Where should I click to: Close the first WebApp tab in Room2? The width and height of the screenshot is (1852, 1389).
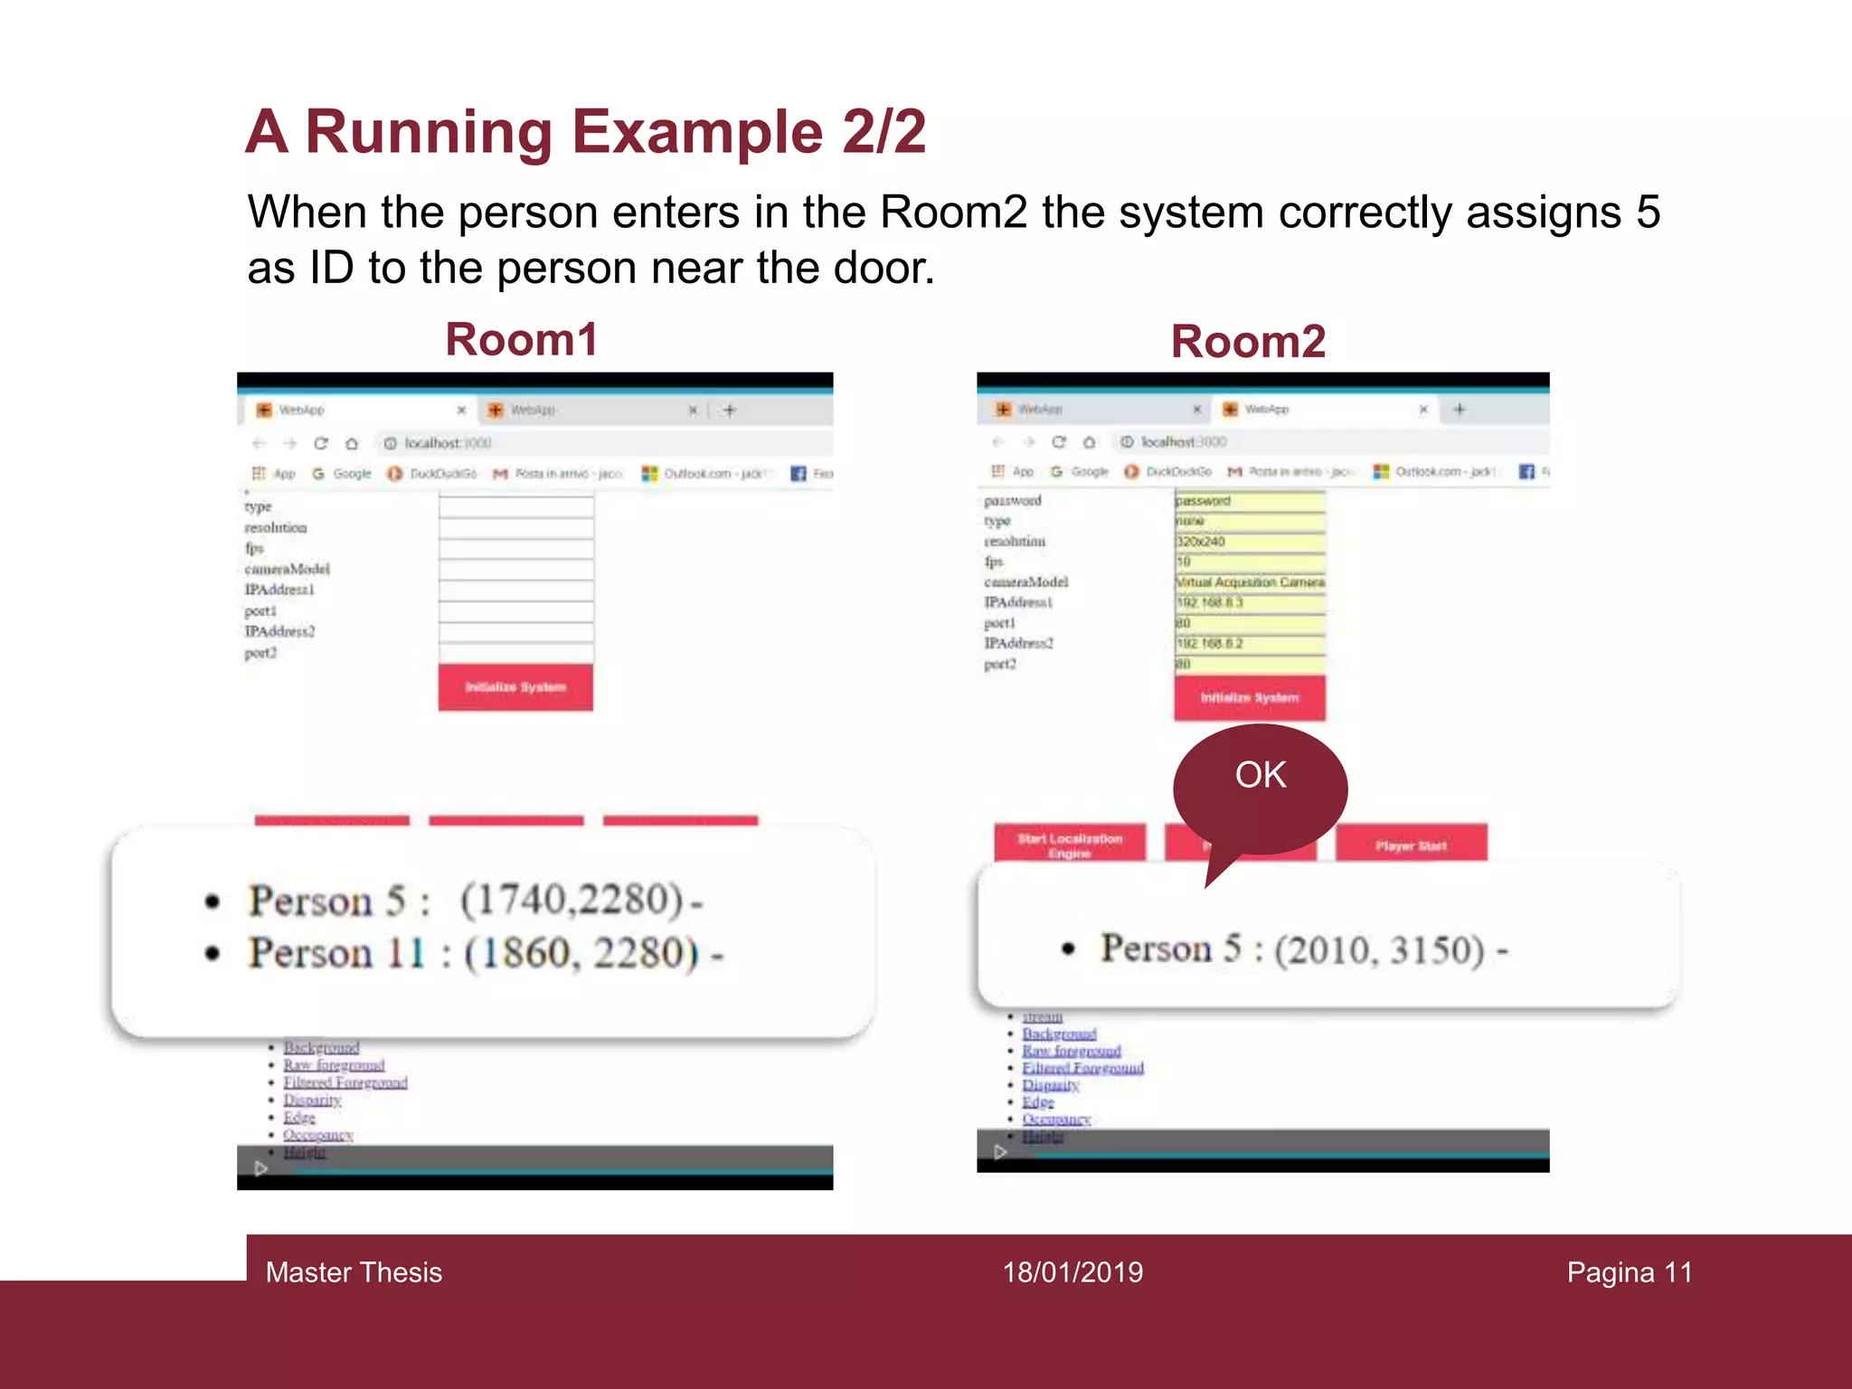point(1197,410)
